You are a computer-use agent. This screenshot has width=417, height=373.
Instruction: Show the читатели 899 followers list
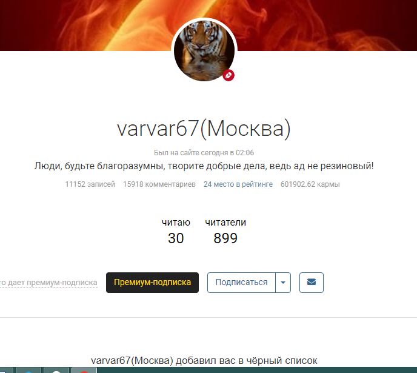[x=225, y=230]
